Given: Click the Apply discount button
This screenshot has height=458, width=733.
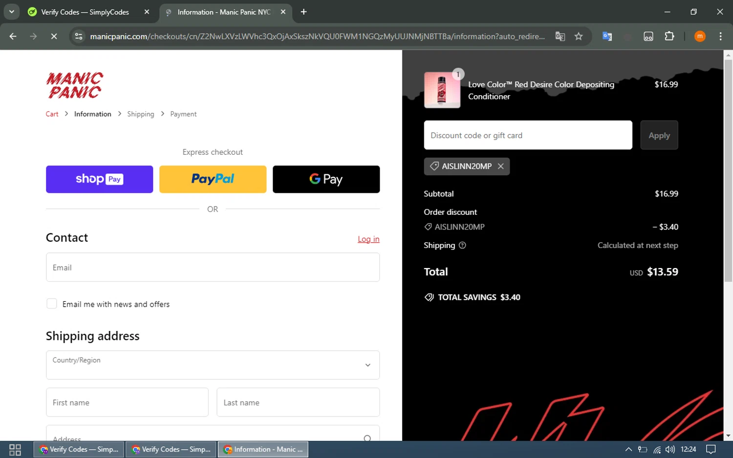Looking at the screenshot, I should coord(659,135).
